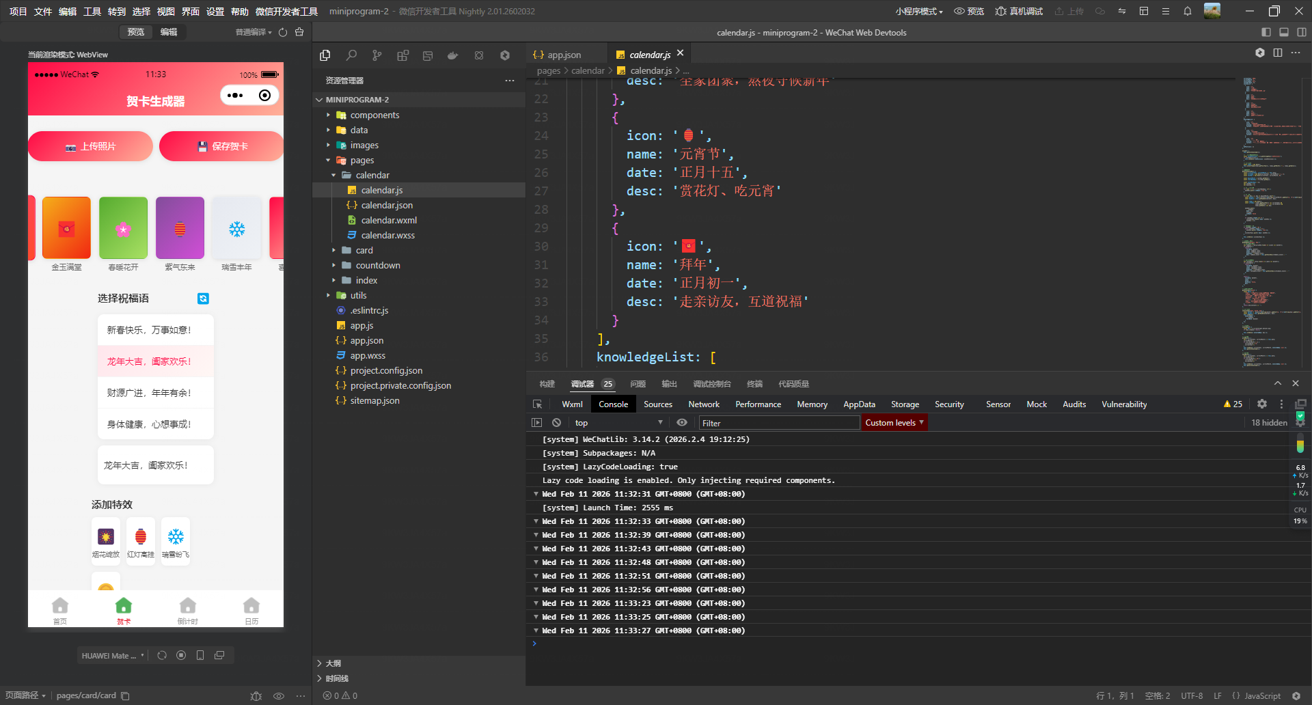Screen dimensions: 1312x705
Task: Open the notifications bell icon
Action: [x=1188, y=11]
